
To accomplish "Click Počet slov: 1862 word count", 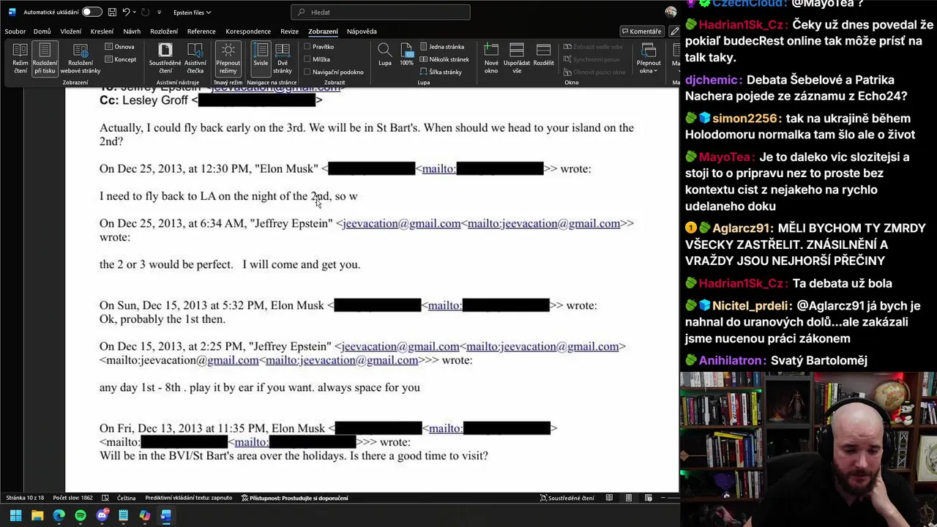I will [72, 498].
